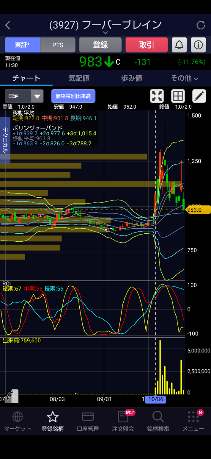This screenshot has width=211, height=459.
Task: Switch to チャート tab
Action: (26, 78)
